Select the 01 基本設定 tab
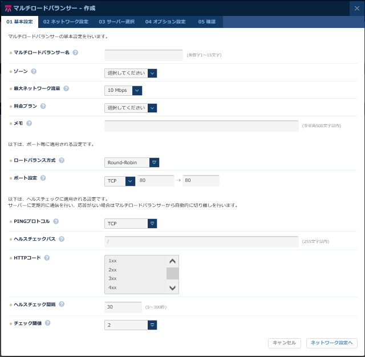The image size is (365, 357). click(x=19, y=22)
